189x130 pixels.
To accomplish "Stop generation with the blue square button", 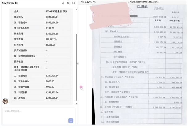I will coord(71,120).
